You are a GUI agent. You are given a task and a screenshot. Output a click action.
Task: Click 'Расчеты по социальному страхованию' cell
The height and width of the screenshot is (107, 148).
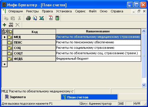click(98, 48)
